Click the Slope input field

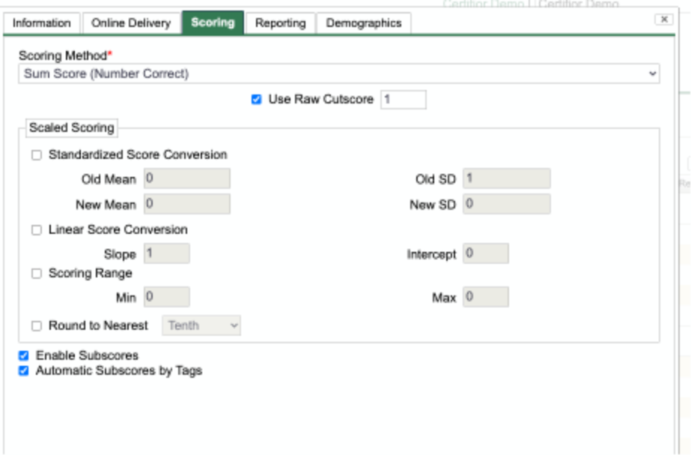167,254
